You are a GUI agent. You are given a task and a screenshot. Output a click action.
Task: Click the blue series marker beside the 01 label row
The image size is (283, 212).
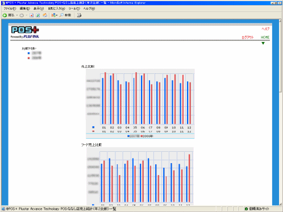(93, 127)
